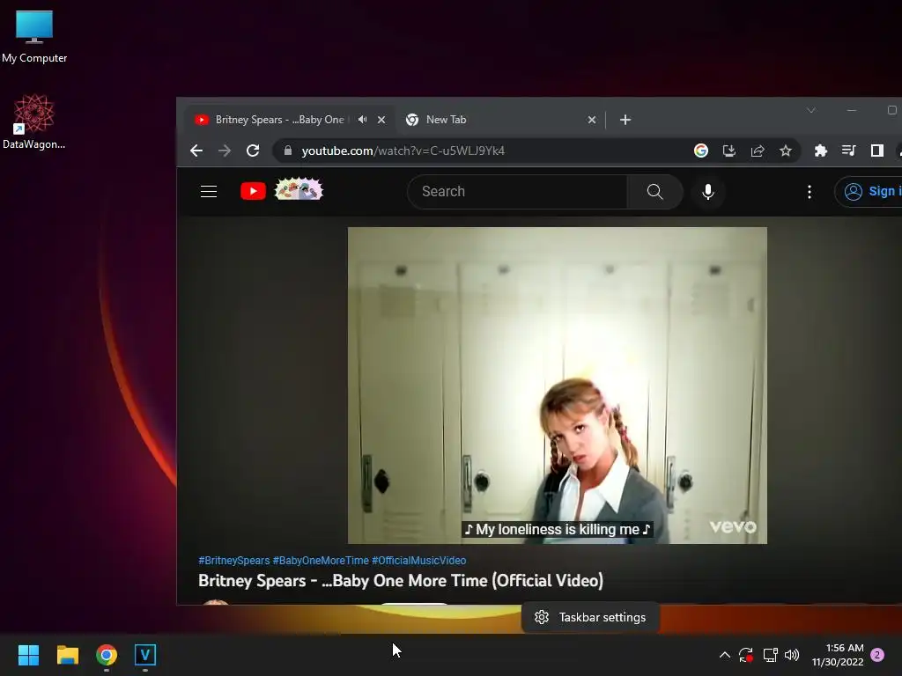Switch to the New Tab tab
902x676 pixels.
tap(495, 120)
